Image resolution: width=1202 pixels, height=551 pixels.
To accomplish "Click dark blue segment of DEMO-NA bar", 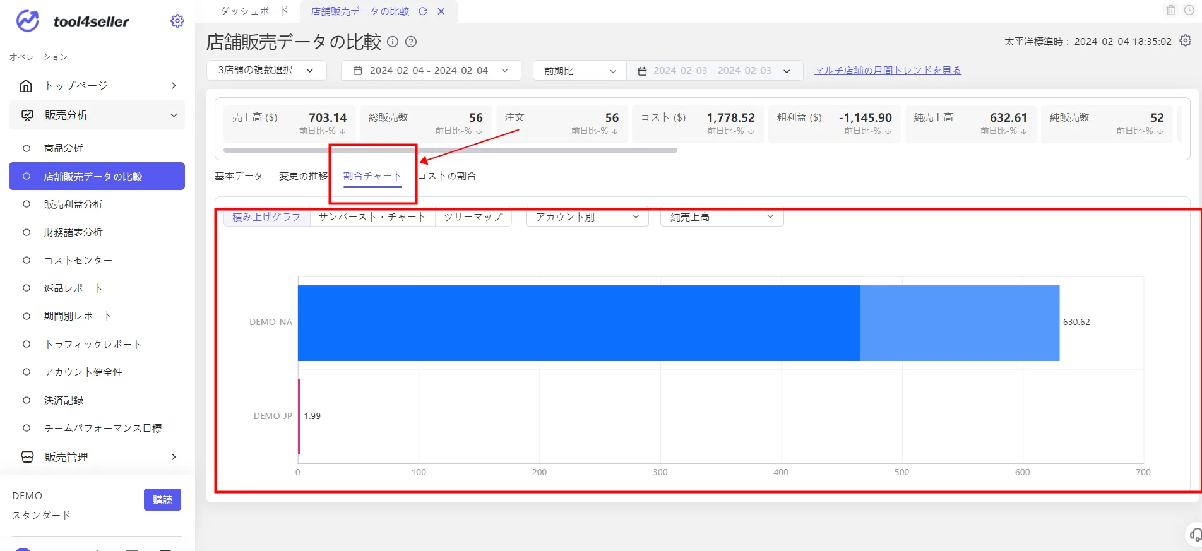I will [x=579, y=323].
